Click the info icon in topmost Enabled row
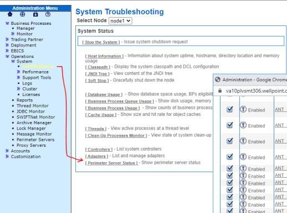The width and height of the screenshot is (287, 213). pyautogui.click(x=243, y=109)
